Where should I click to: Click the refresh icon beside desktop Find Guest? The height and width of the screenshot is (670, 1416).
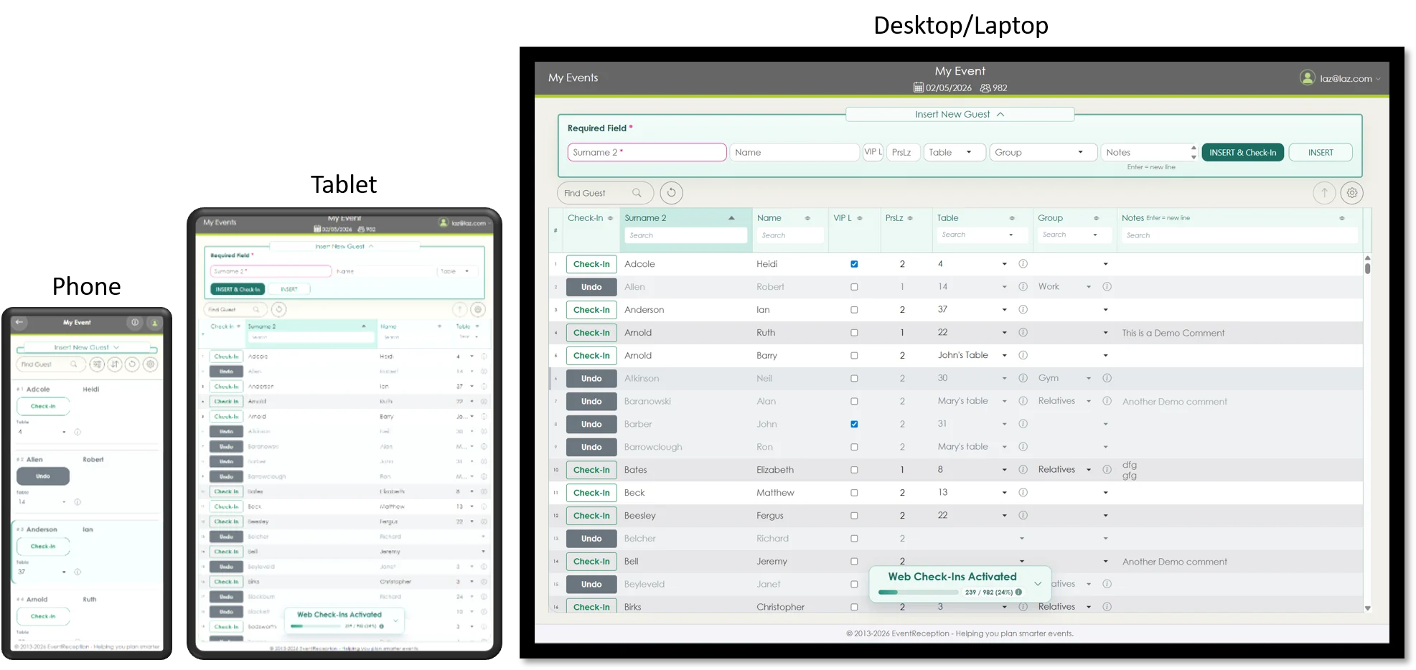[671, 193]
